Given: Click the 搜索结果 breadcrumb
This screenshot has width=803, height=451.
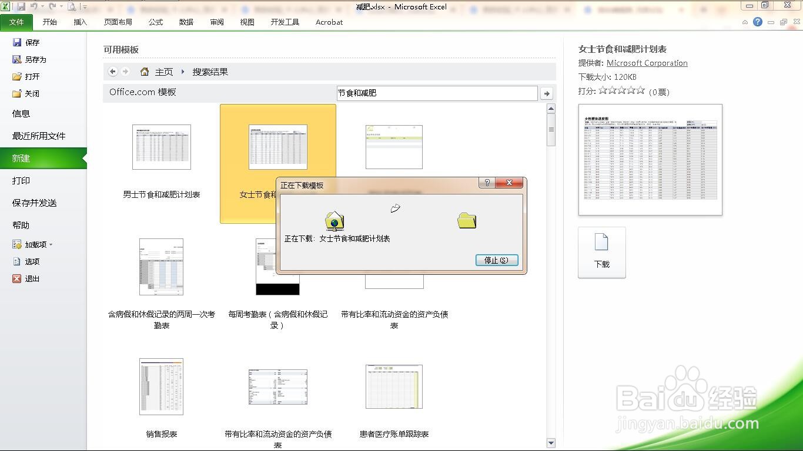Looking at the screenshot, I should [x=210, y=72].
